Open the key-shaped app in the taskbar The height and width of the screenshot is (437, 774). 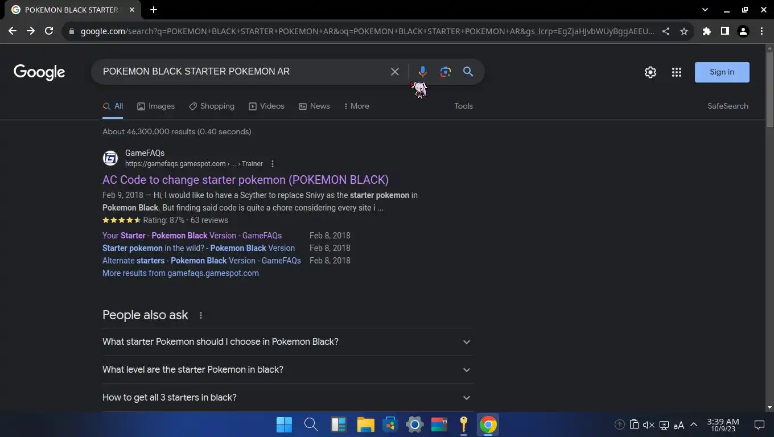point(463,425)
